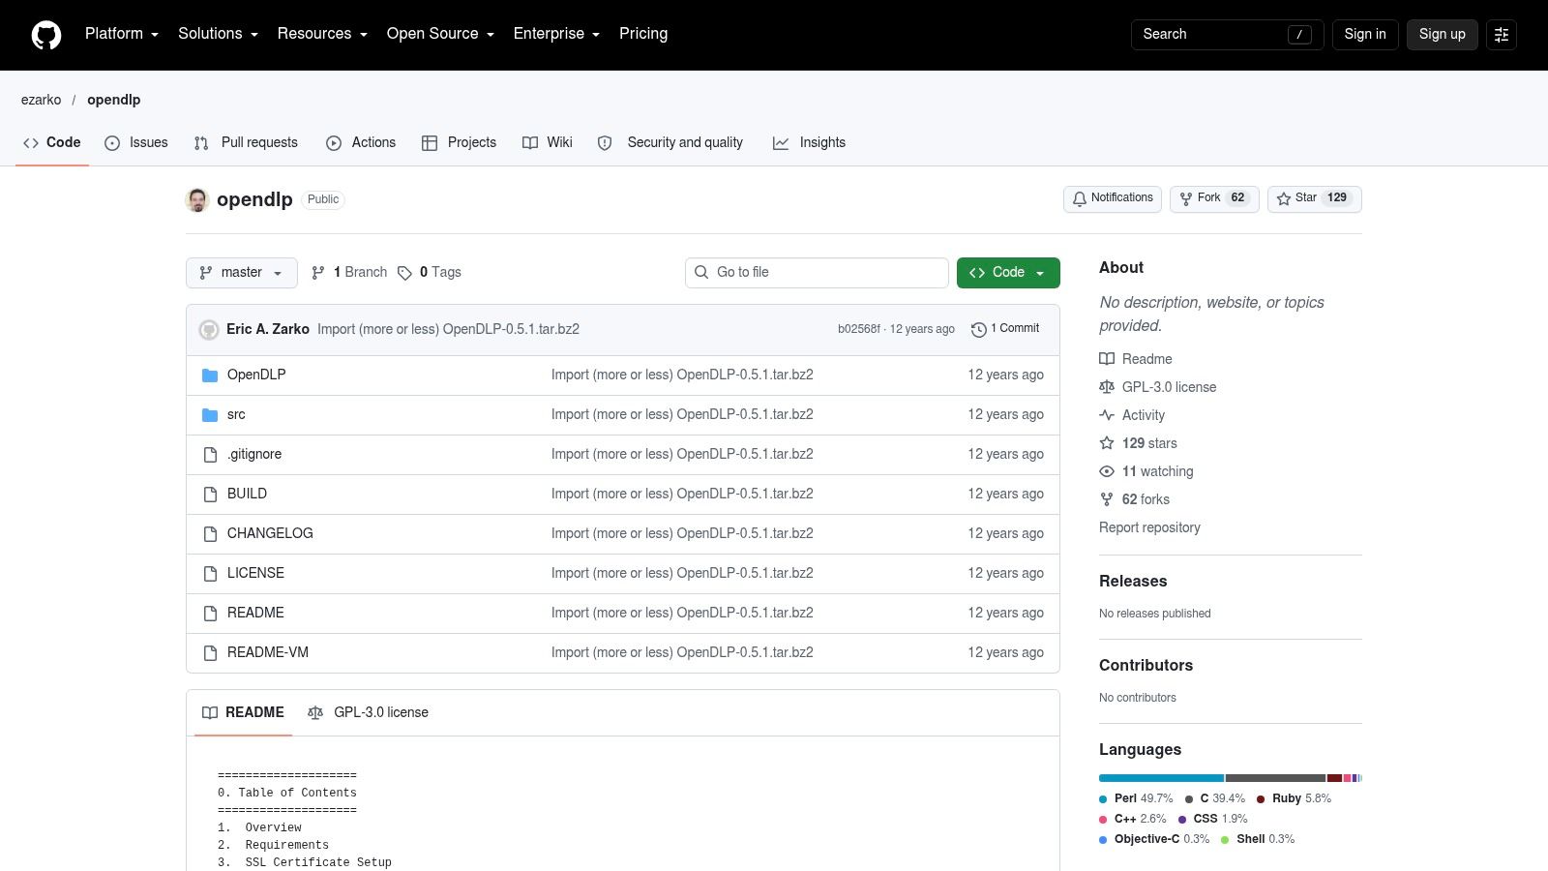
Task: Click the C segment of languages bar
Action: coord(1275,778)
